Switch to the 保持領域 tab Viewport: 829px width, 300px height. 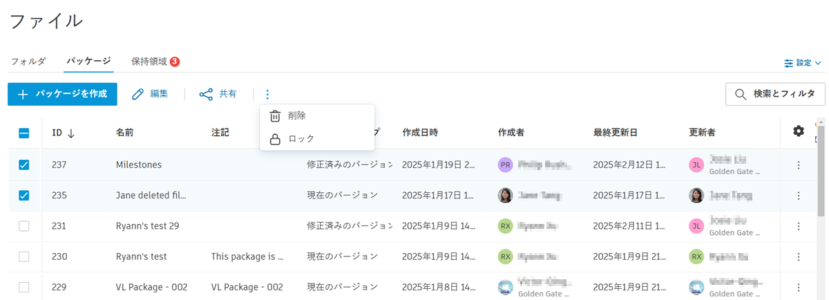coord(149,62)
